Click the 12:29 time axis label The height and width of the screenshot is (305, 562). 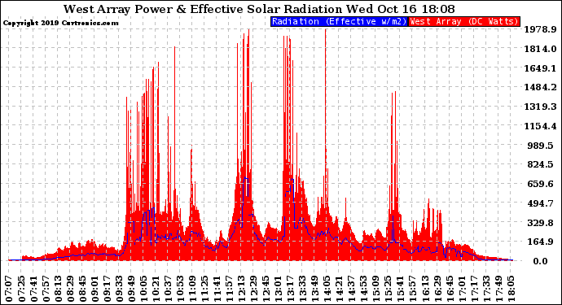(x=254, y=289)
